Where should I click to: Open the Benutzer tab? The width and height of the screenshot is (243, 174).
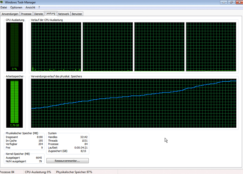click(77, 14)
